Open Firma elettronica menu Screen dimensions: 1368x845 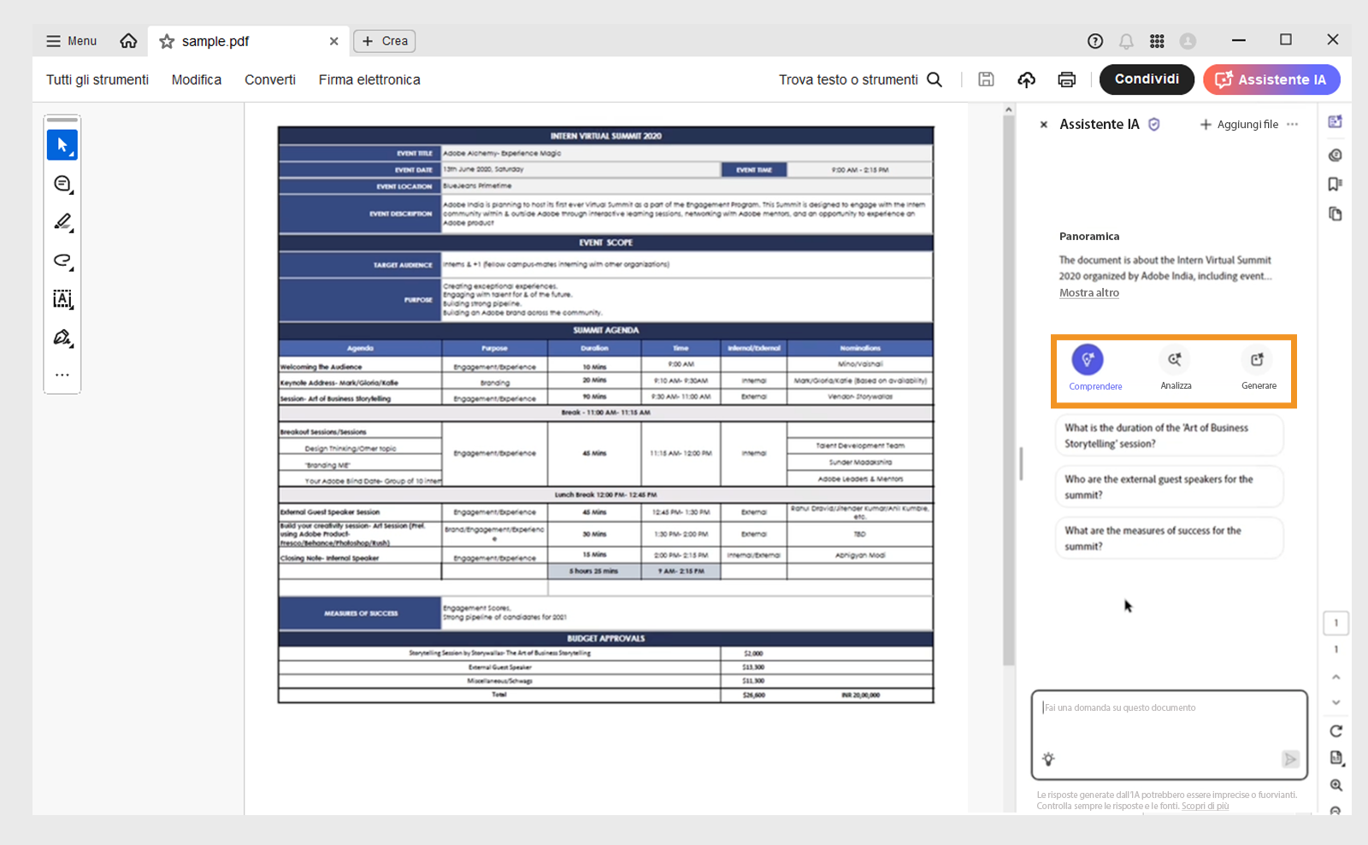point(369,79)
